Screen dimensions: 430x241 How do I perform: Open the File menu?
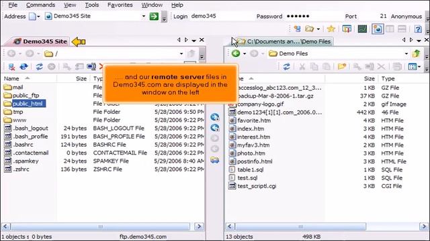(x=13, y=5)
